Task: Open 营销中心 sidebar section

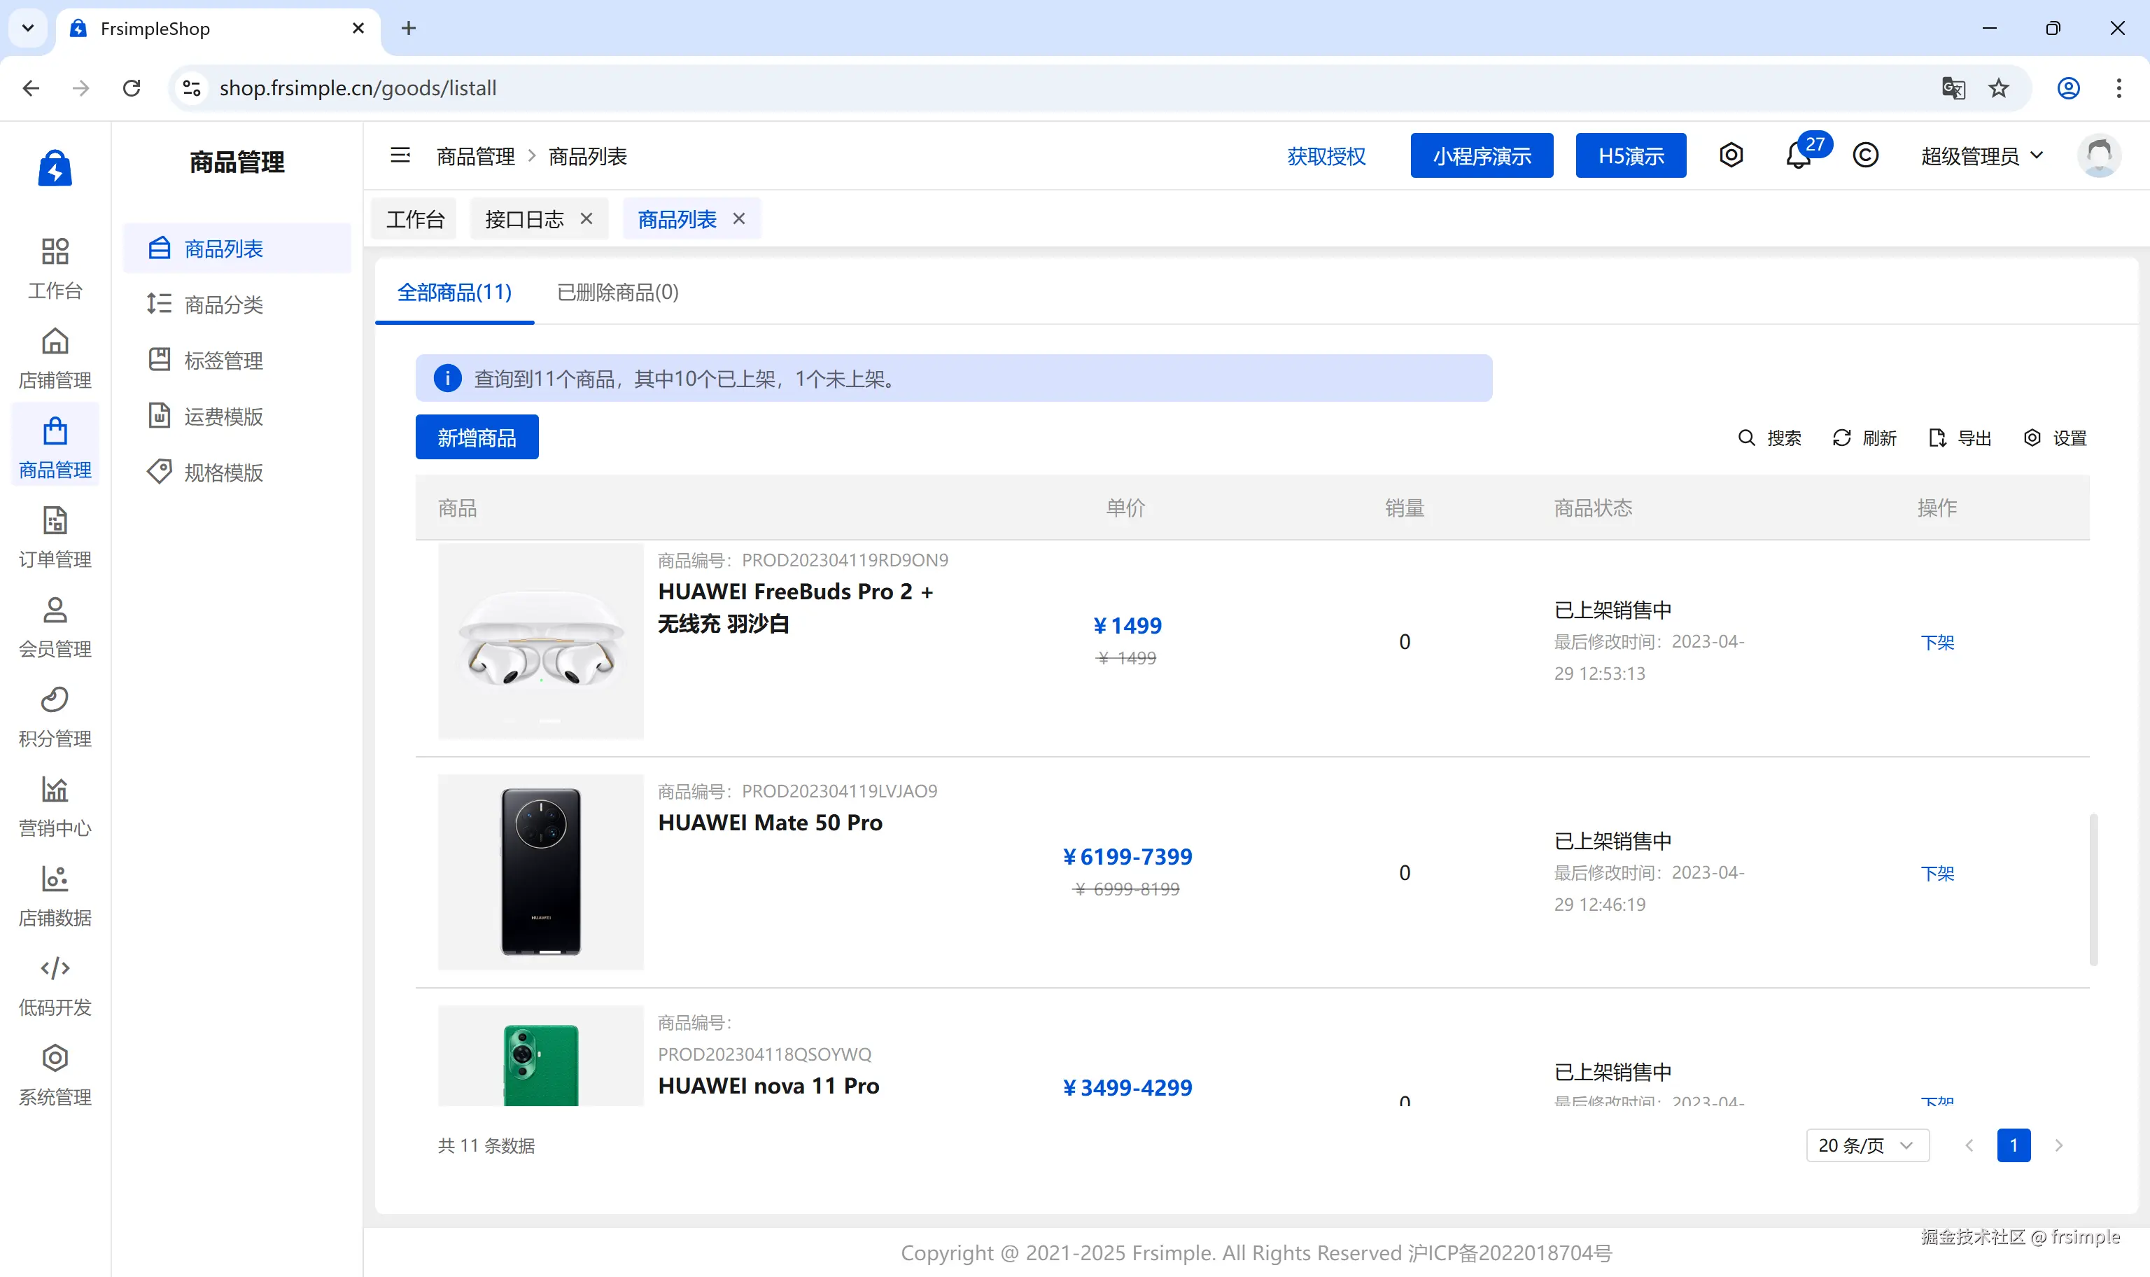Action: pyautogui.click(x=55, y=807)
